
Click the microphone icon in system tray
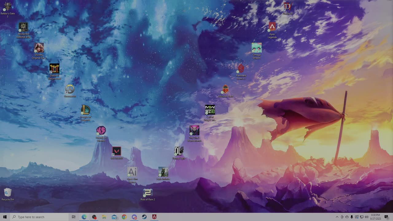click(x=352, y=217)
